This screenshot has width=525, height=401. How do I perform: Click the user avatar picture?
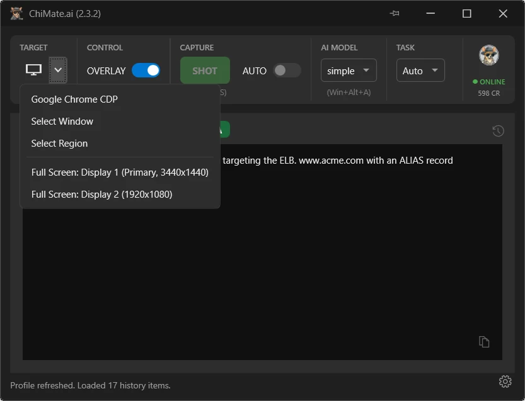point(489,55)
